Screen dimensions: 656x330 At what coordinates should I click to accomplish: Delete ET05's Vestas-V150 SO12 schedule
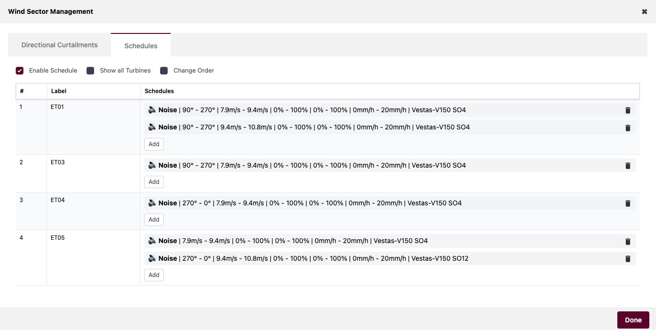628,258
